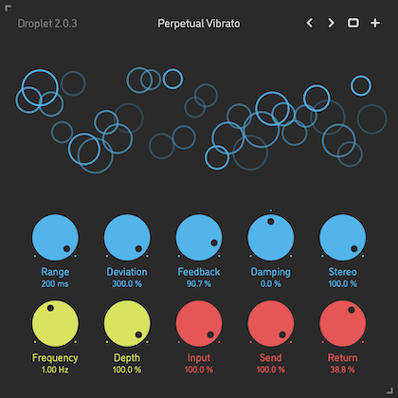
Task: Click the red Input knob
Action: point(199,323)
